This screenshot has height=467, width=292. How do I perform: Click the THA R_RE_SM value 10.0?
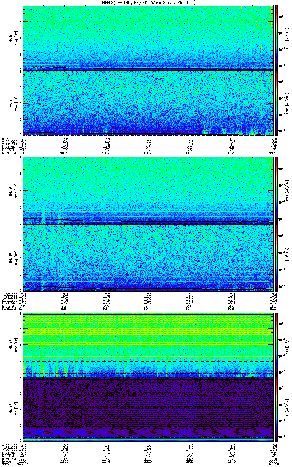[x=23, y=153]
